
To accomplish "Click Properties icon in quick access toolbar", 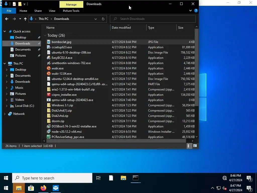I will tap(14, 4).
